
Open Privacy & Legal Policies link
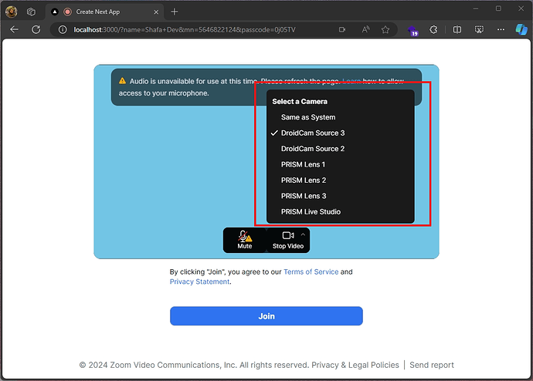[x=355, y=365]
